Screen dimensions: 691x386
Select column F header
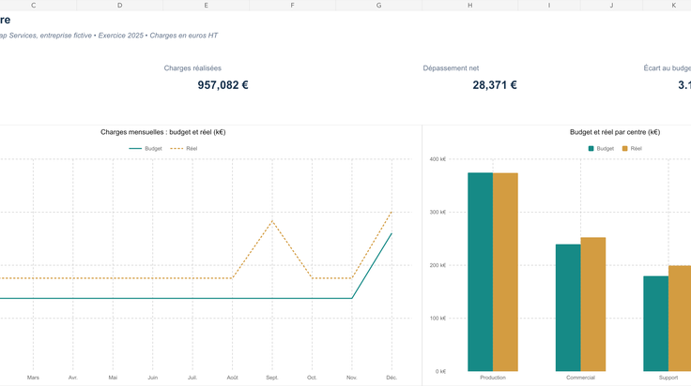tap(293, 6)
